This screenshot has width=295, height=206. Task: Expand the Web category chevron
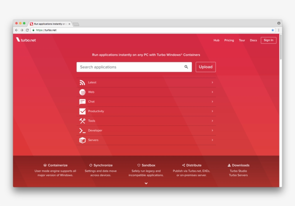(212, 92)
